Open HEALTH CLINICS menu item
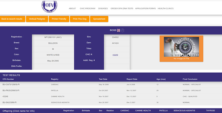222x113 pixels. point(165,9)
